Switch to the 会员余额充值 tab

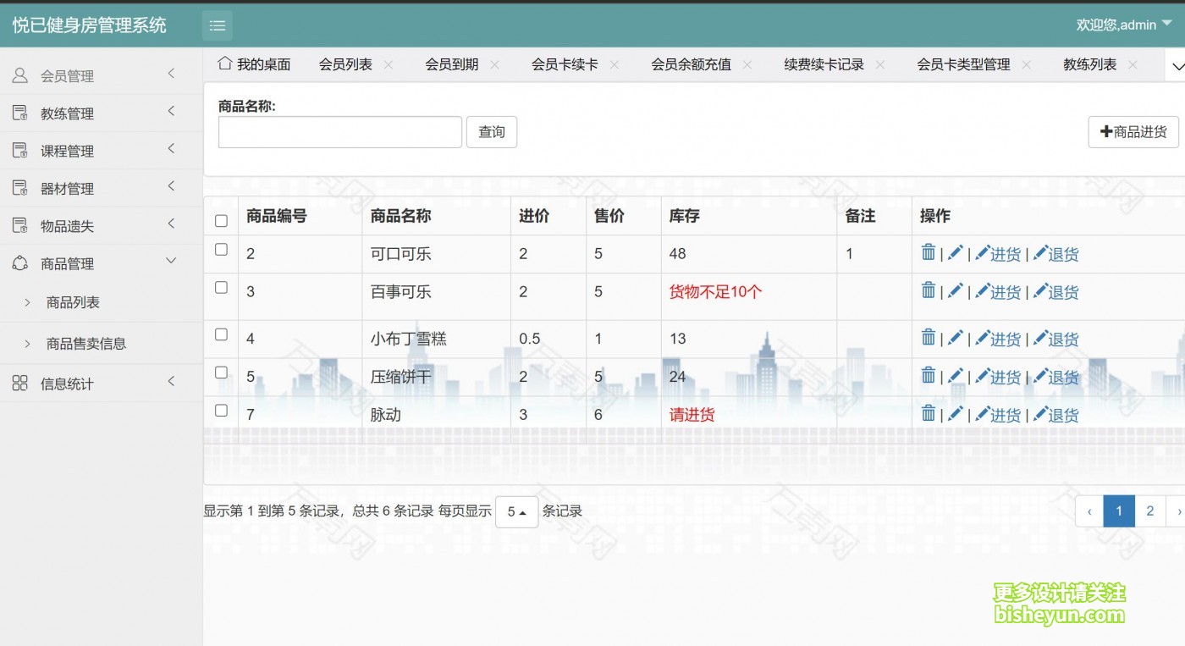(x=692, y=63)
